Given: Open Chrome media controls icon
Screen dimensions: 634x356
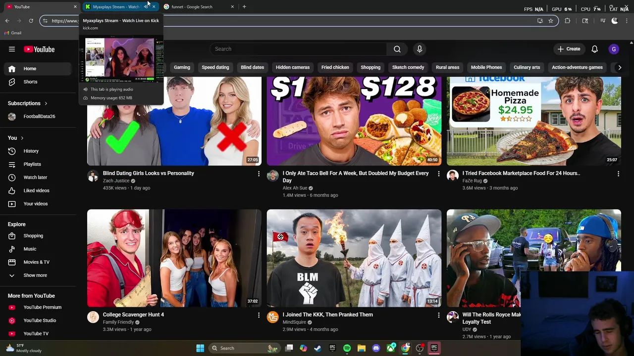Looking at the screenshot, I should point(603,21).
